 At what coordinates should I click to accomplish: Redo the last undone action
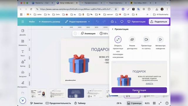point(104,21)
